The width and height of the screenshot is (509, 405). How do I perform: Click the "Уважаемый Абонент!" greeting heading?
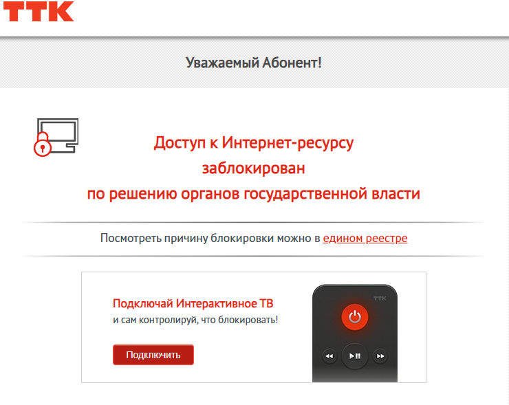254,63
